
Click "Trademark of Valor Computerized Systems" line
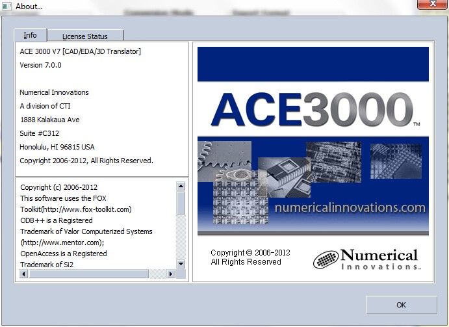[x=86, y=231]
